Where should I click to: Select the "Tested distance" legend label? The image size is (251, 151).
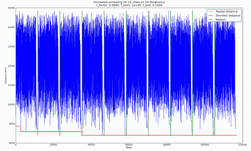click(x=227, y=12)
